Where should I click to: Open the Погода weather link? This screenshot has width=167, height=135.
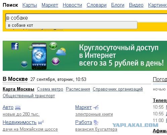[160, 79]
